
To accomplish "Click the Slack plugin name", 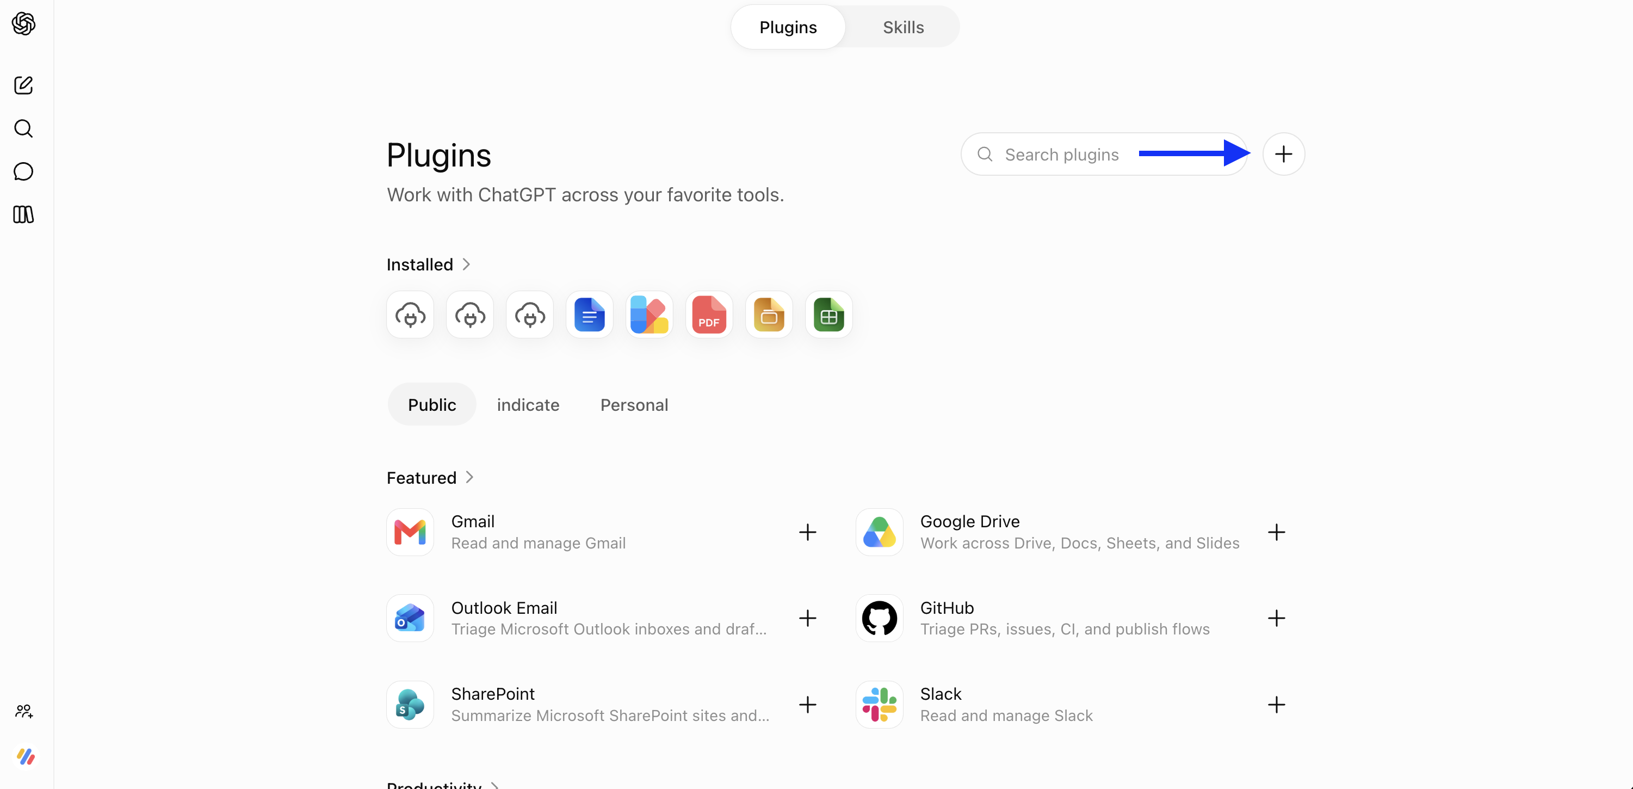I will coord(941,694).
